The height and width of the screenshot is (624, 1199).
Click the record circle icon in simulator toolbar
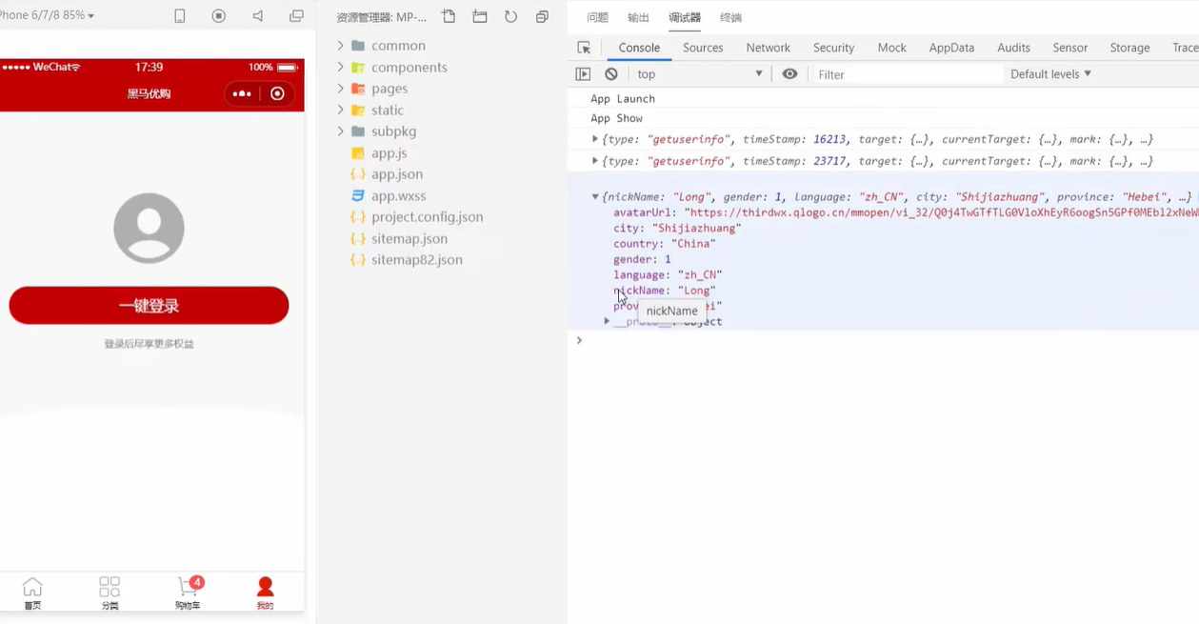(219, 16)
